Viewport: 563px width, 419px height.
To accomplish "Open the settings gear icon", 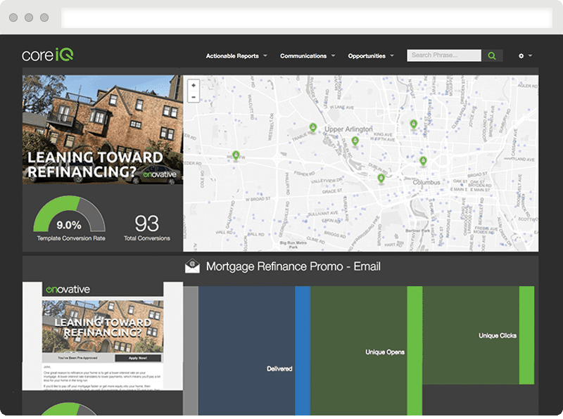I will [521, 56].
